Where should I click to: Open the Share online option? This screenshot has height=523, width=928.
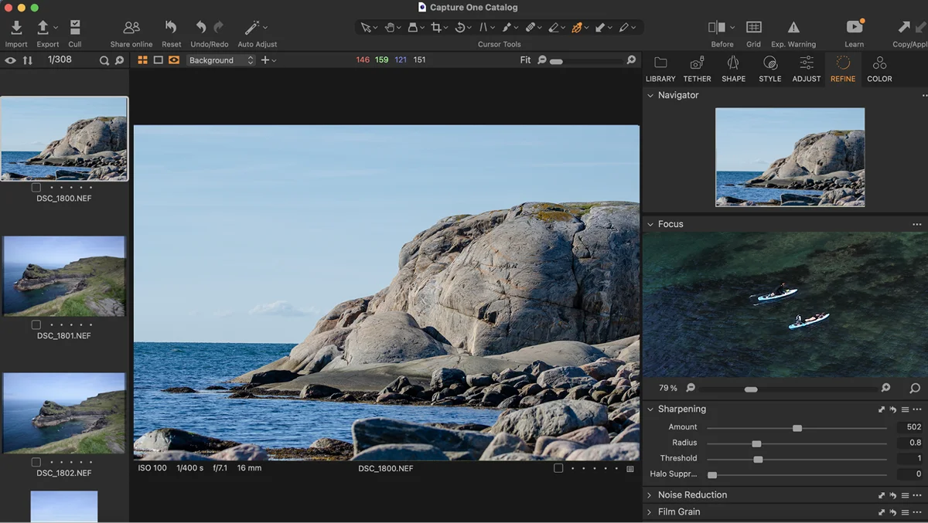(x=131, y=28)
